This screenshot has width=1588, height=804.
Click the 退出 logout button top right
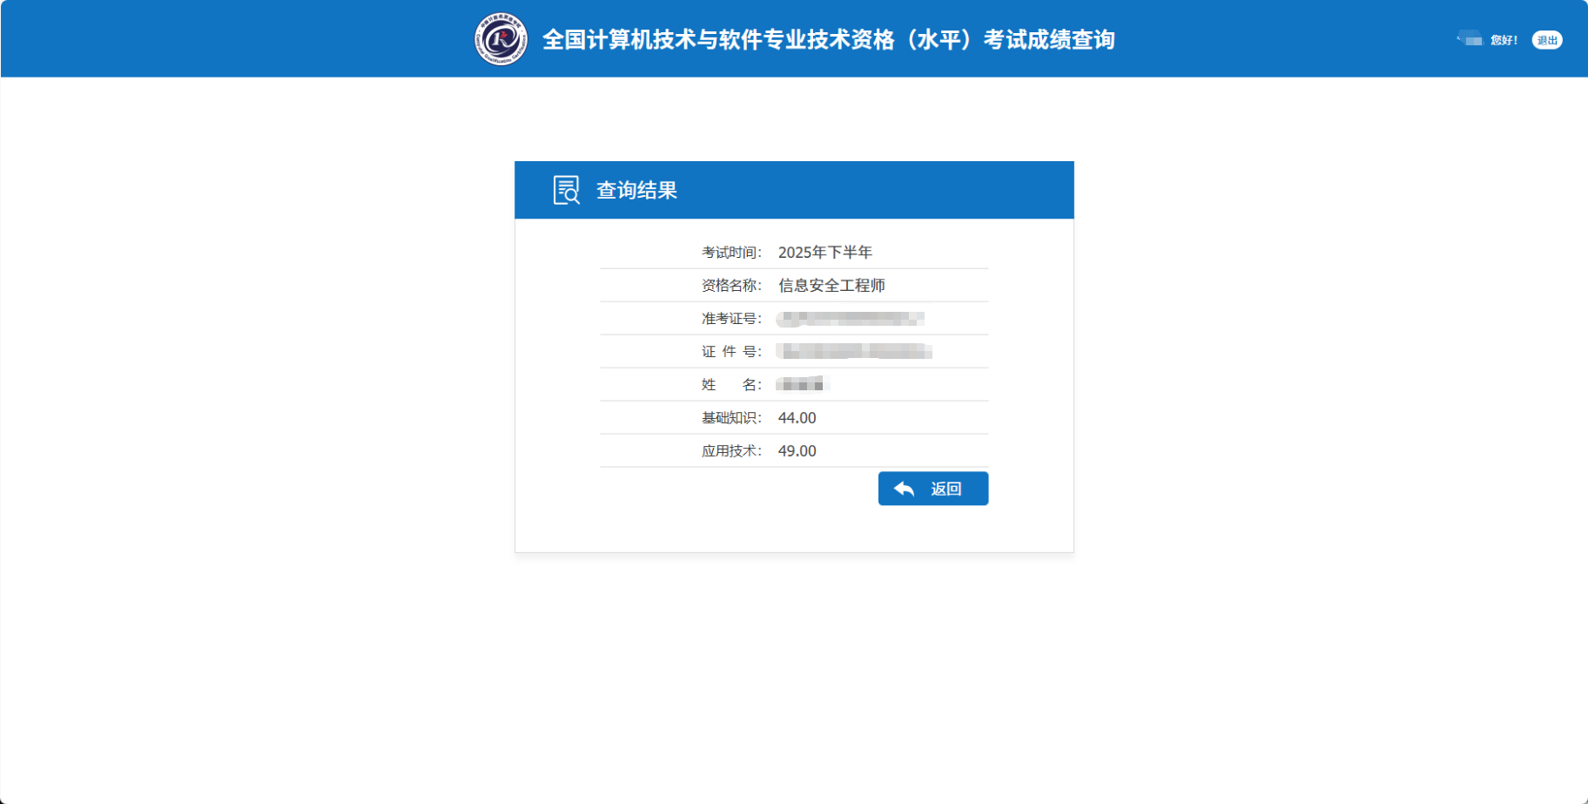point(1547,40)
